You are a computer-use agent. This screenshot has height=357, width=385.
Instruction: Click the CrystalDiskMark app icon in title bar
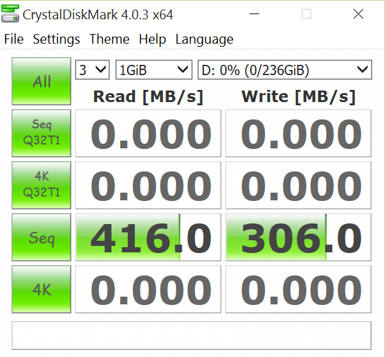10,13
